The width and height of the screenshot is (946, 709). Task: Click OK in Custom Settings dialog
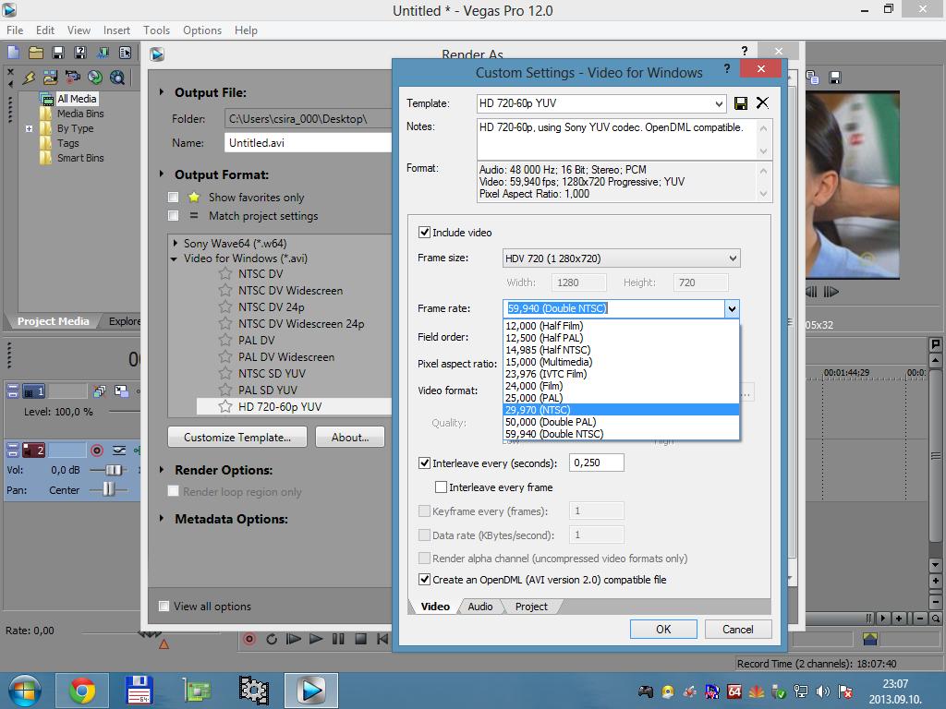663,630
